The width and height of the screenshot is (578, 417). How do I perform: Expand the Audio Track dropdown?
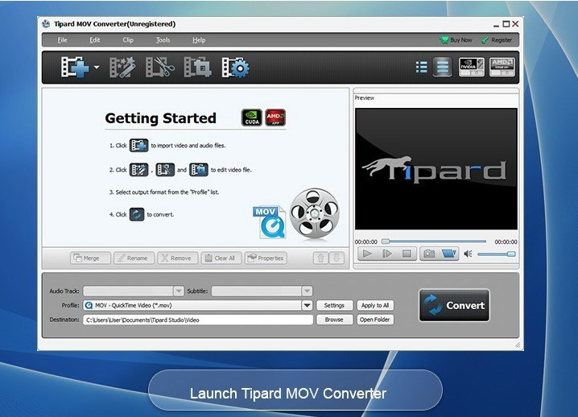click(x=179, y=291)
